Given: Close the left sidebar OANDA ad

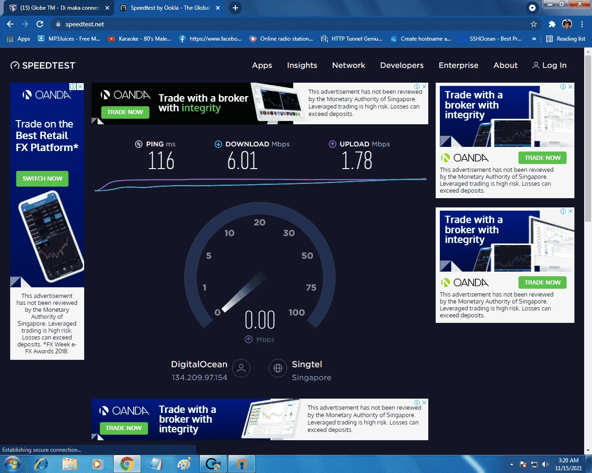Looking at the screenshot, I should [x=80, y=86].
